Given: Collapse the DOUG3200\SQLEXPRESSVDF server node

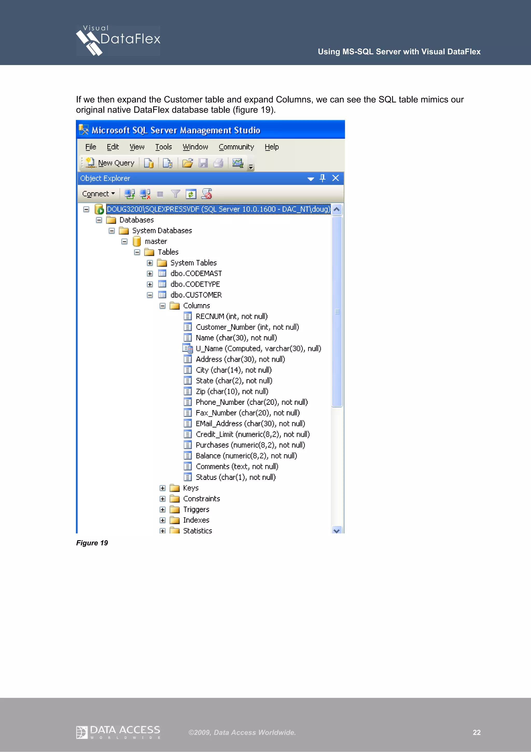Looking at the screenshot, I should (x=86, y=209).
